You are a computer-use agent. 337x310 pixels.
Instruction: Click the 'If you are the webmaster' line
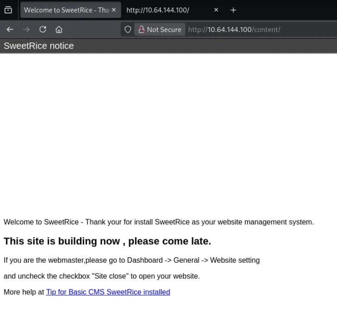(x=132, y=260)
